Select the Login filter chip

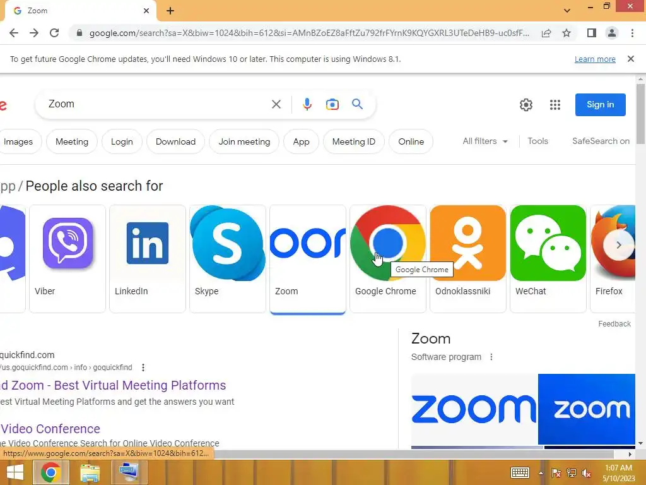[122, 142]
